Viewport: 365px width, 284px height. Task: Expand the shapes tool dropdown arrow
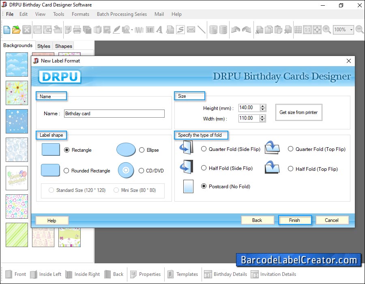tap(132, 30)
